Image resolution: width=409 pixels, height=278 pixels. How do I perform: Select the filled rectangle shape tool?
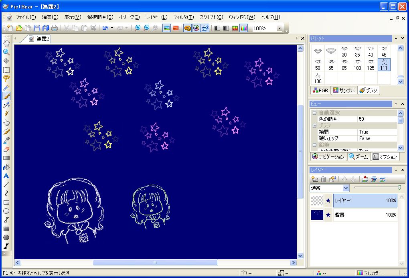[6, 229]
